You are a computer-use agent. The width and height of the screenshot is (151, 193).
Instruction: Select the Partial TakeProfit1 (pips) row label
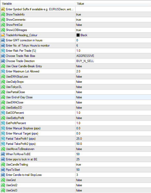(21, 139)
